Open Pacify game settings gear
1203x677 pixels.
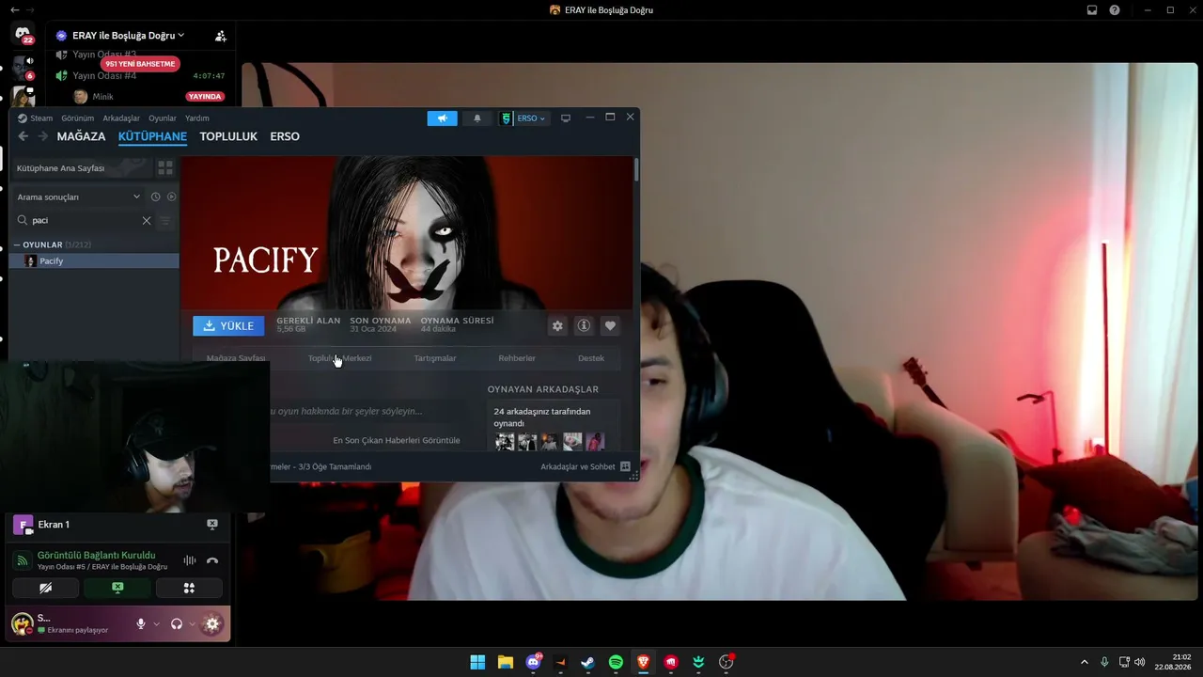pyautogui.click(x=557, y=325)
